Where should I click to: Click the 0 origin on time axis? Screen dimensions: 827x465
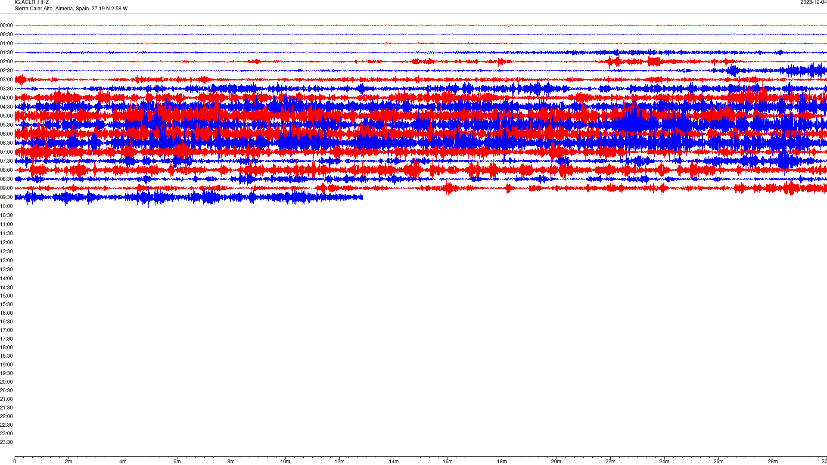point(15,462)
